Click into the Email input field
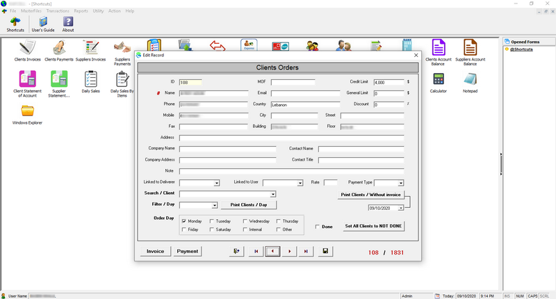The height and width of the screenshot is (299, 556). click(x=305, y=93)
